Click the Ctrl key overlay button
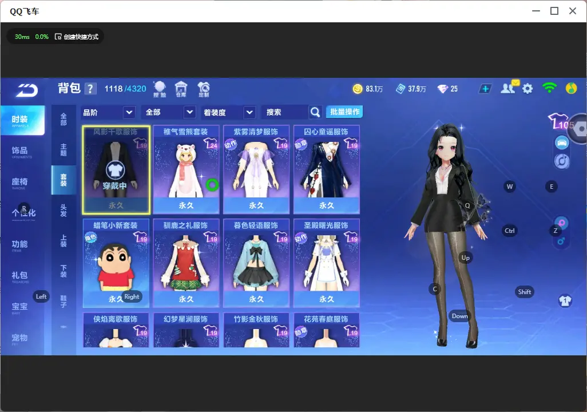The width and height of the screenshot is (587, 412). click(x=510, y=231)
